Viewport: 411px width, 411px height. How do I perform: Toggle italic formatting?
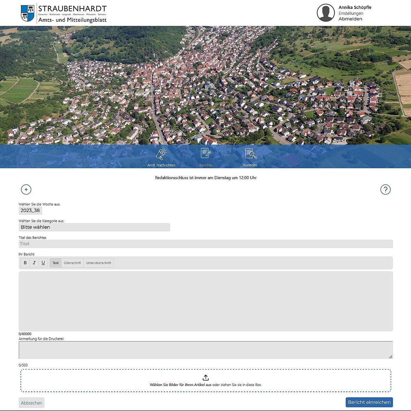point(34,263)
